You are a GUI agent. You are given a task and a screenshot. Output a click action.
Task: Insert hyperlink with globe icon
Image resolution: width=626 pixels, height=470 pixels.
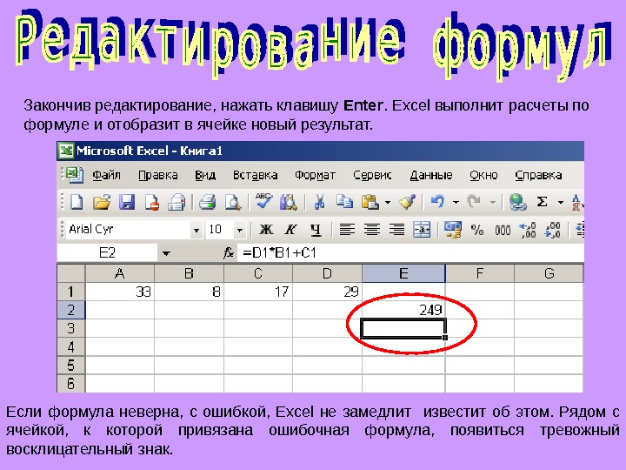(x=517, y=202)
